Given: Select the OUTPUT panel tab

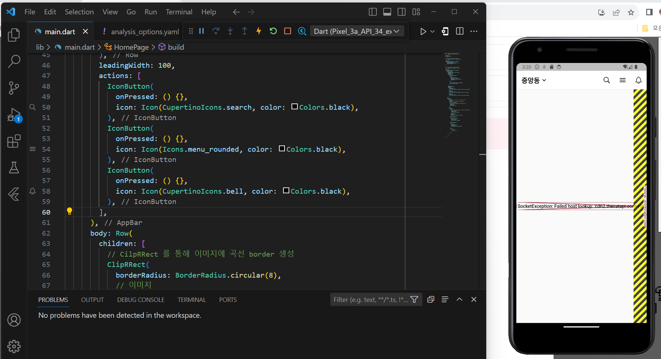Looking at the screenshot, I should click(92, 300).
